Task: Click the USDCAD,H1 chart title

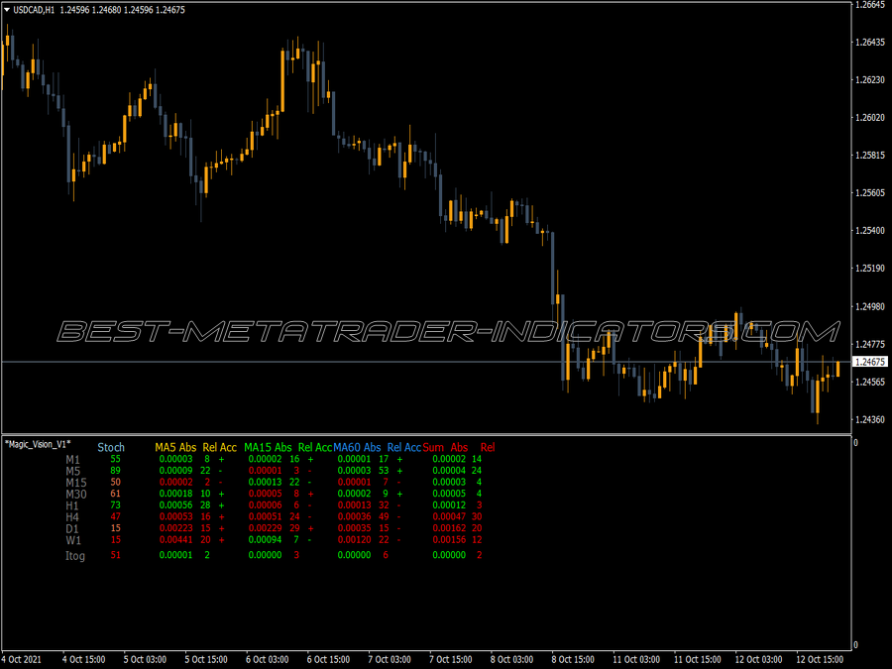Action: 34,10
